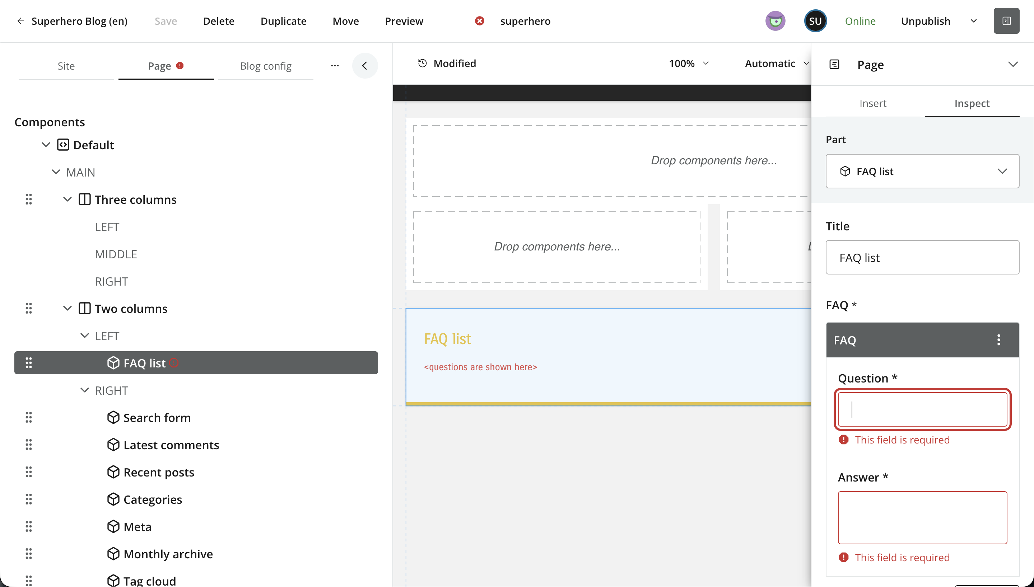Open the purple avatar icon in top bar
The height and width of the screenshot is (587, 1034).
pos(775,21)
